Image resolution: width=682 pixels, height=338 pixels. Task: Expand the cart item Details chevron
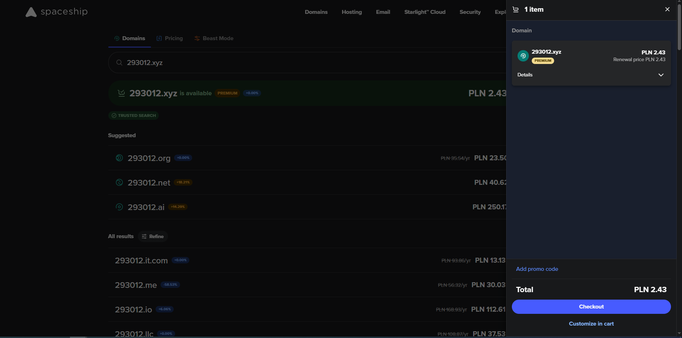(661, 75)
